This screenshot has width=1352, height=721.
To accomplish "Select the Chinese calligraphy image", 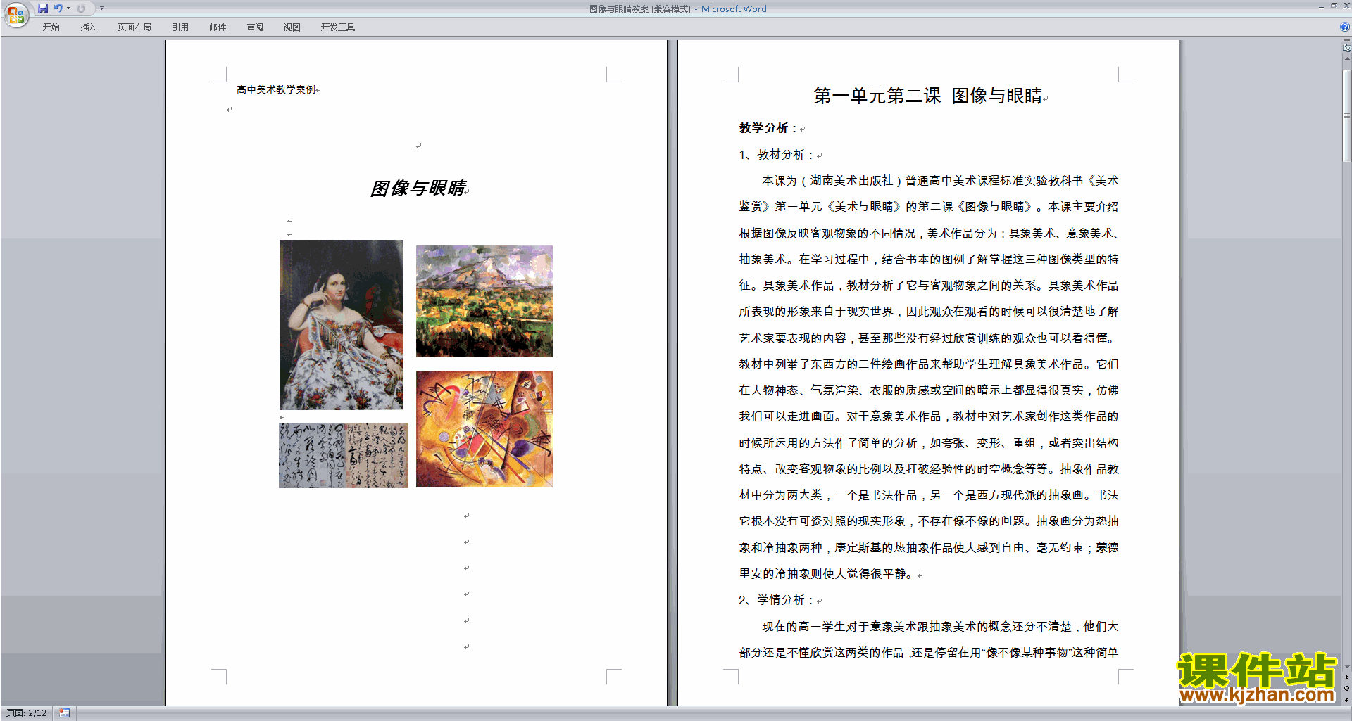I will click(x=344, y=455).
